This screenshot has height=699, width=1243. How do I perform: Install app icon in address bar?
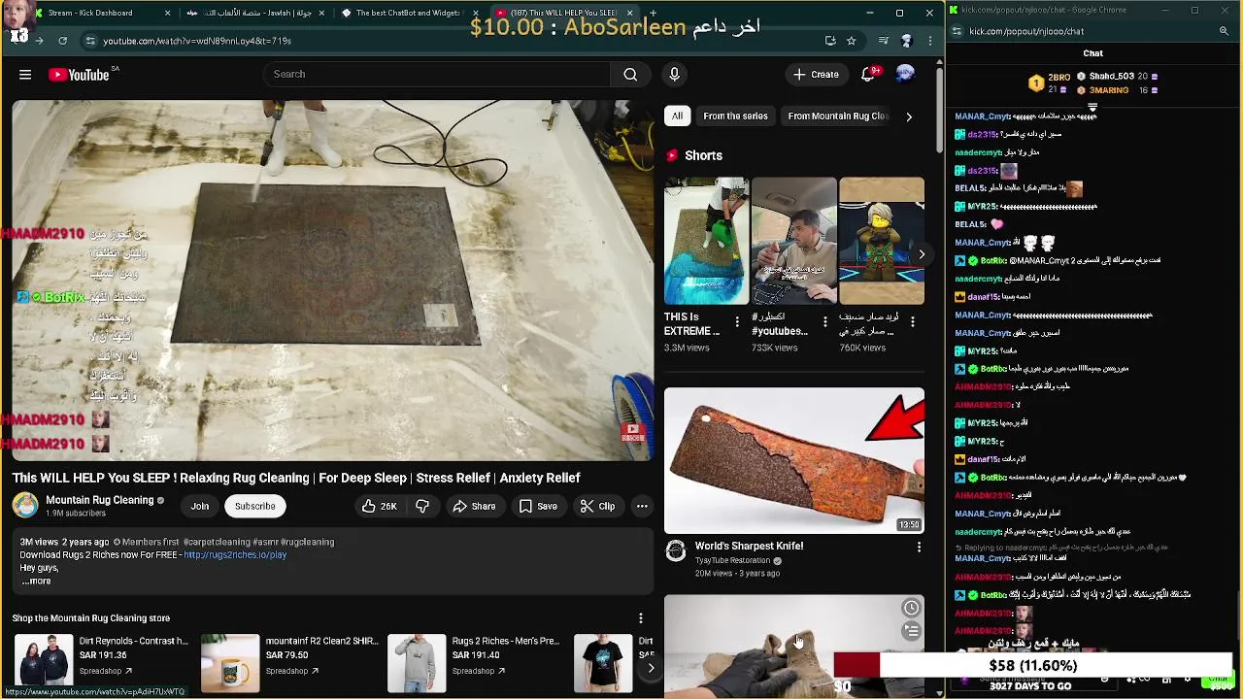[x=830, y=41]
